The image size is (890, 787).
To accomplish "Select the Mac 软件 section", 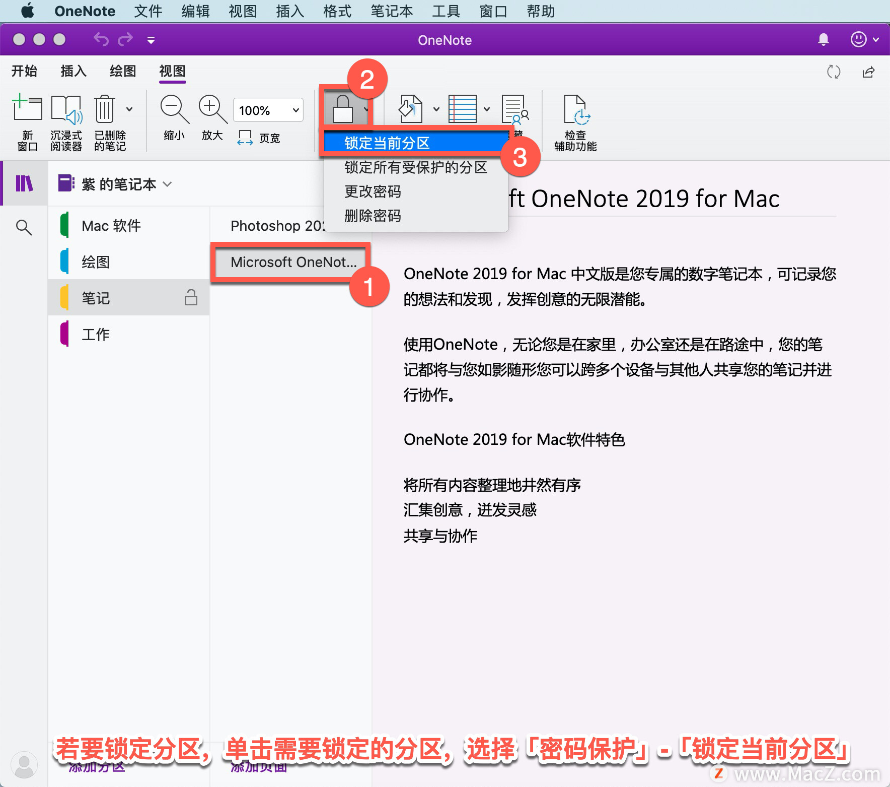I will (x=129, y=225).
